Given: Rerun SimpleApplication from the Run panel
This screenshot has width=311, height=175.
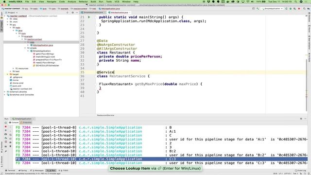Looking at the screenshot, I should tap(5, 122).
